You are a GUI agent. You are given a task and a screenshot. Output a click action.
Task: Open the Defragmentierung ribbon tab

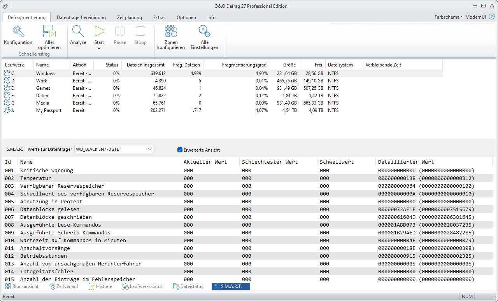click(26, 17)
